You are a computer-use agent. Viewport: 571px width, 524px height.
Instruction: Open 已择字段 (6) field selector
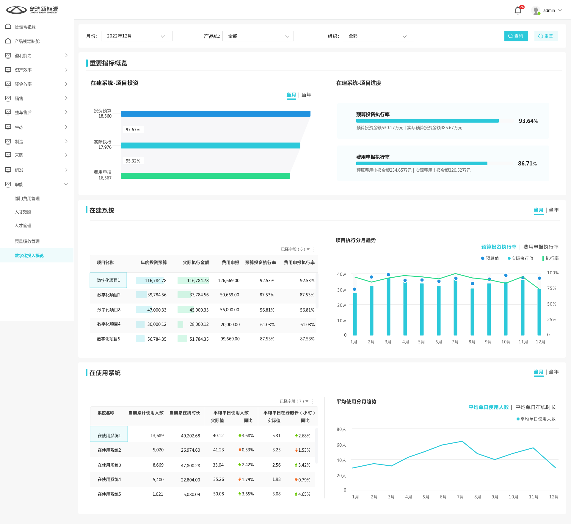(x=295, y=249)
